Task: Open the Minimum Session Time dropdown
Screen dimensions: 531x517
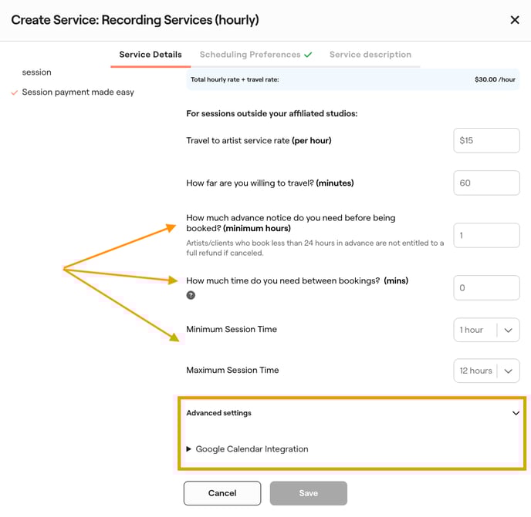Action: (x=486, y=330)
